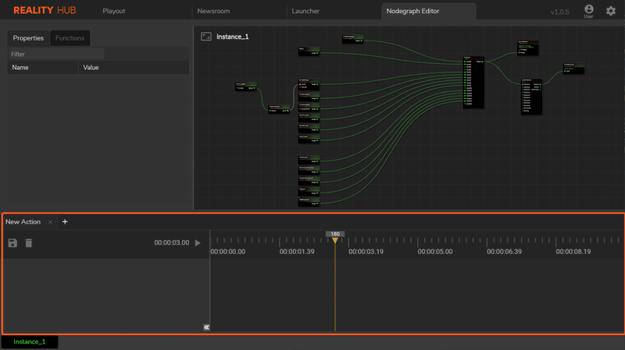Select the Nodegraph Editor tab
The image size is (625, 350).
coord(428,11)
